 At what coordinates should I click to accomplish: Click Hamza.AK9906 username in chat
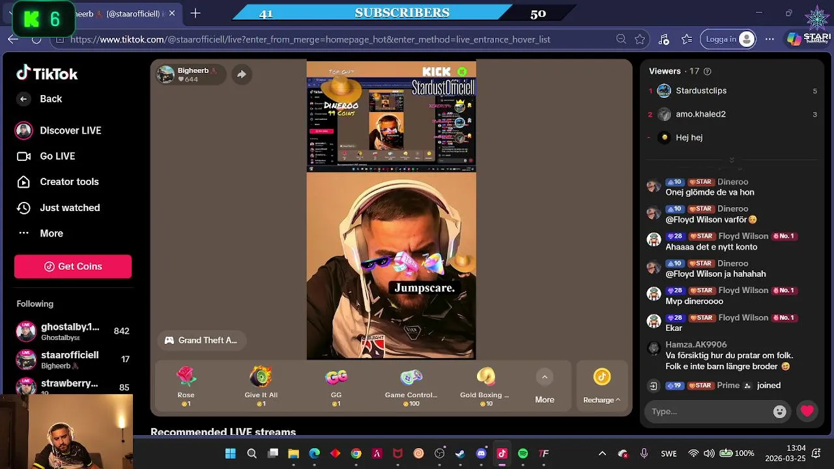click(696, 345)
